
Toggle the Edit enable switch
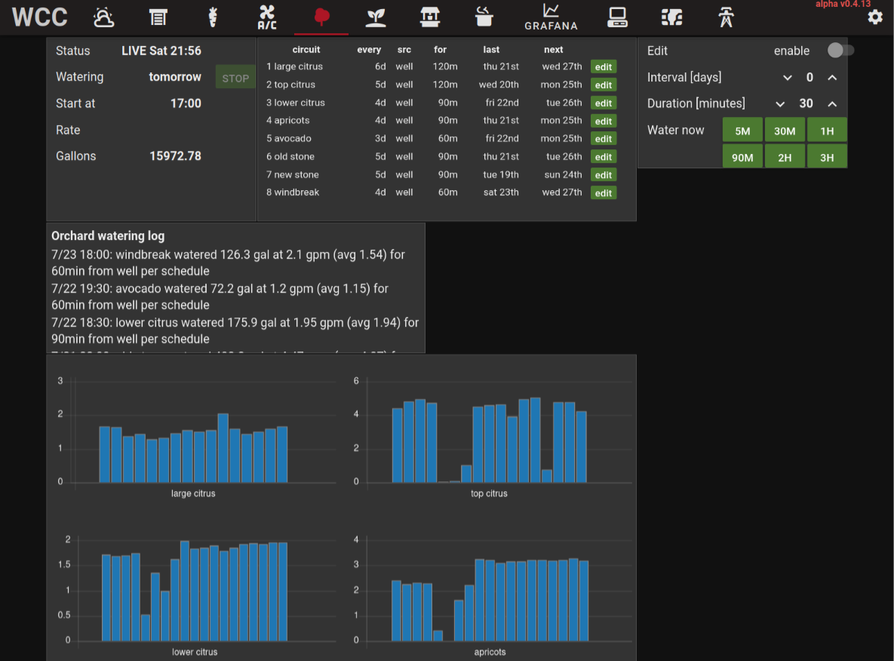pyautogui.click(x=840, y=51)
